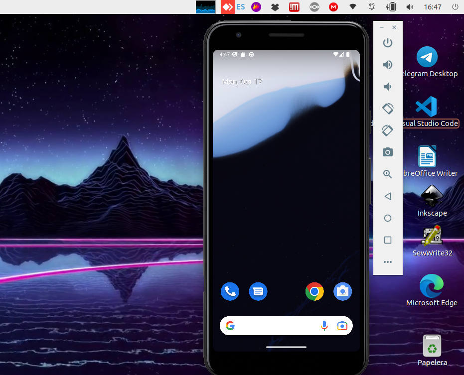Click the AnyDesk tray icon
The width and height of the screenshot is (464, 375).
point(228,7)
